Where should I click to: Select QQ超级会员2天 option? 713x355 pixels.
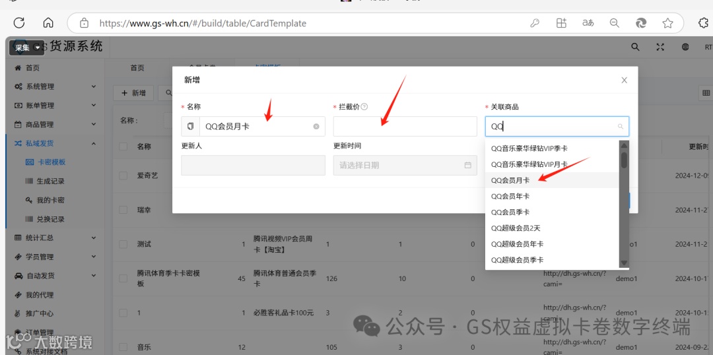pos(552,228)
